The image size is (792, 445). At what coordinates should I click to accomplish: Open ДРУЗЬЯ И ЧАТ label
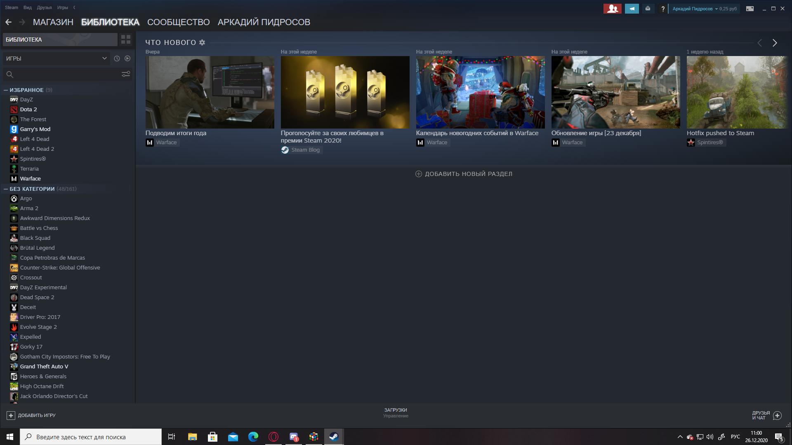(x=761, y=415)
